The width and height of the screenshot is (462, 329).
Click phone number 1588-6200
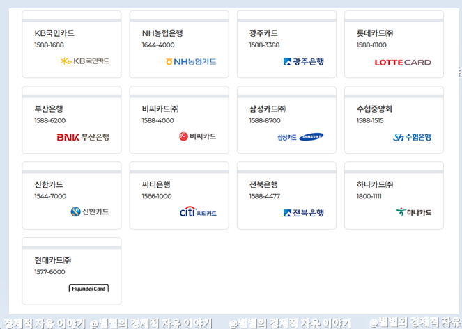coord(50,120)
